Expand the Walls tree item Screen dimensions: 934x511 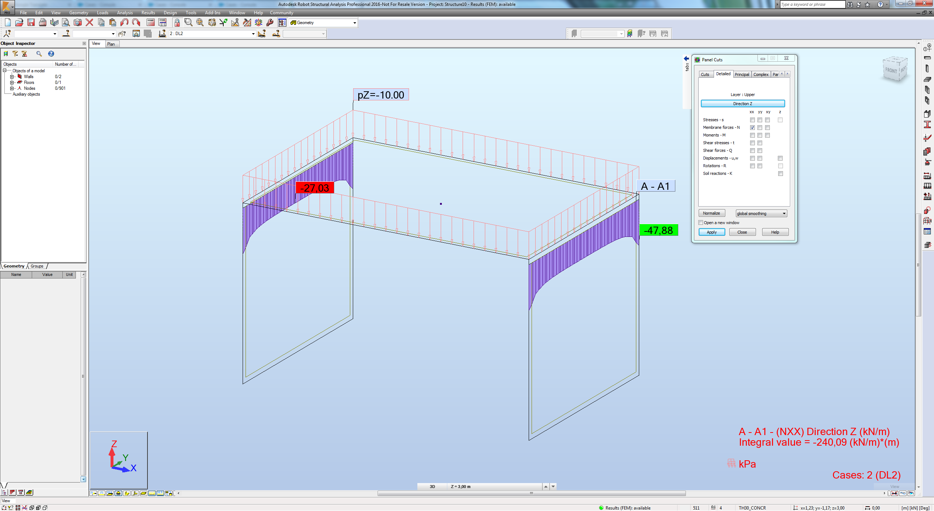[x=12, y=76]
